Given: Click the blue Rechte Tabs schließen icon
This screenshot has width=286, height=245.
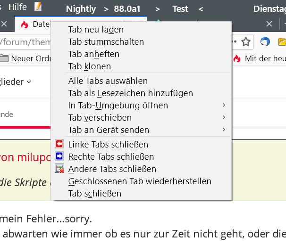Looking at the screenshot, I should (x=59, y=156).
